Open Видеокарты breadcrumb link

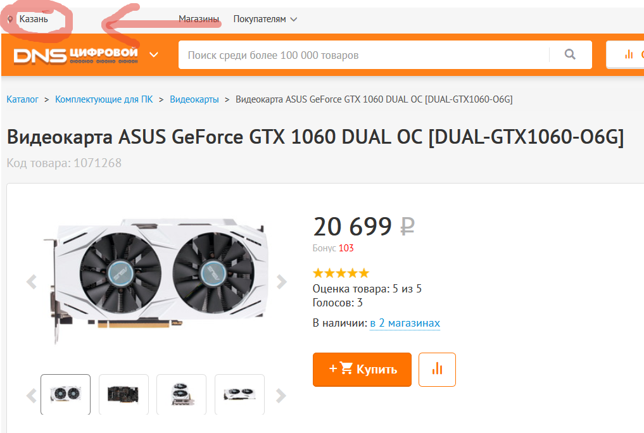194,99
